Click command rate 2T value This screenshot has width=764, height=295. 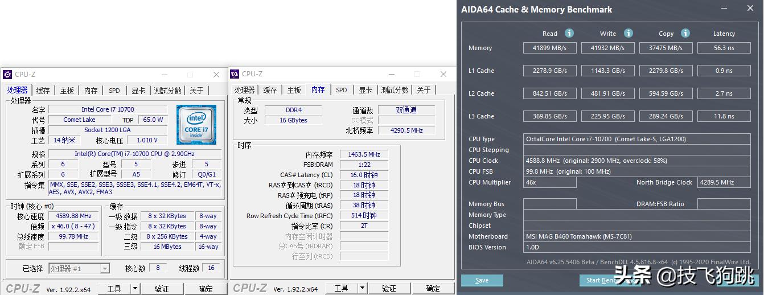[364, 226]
